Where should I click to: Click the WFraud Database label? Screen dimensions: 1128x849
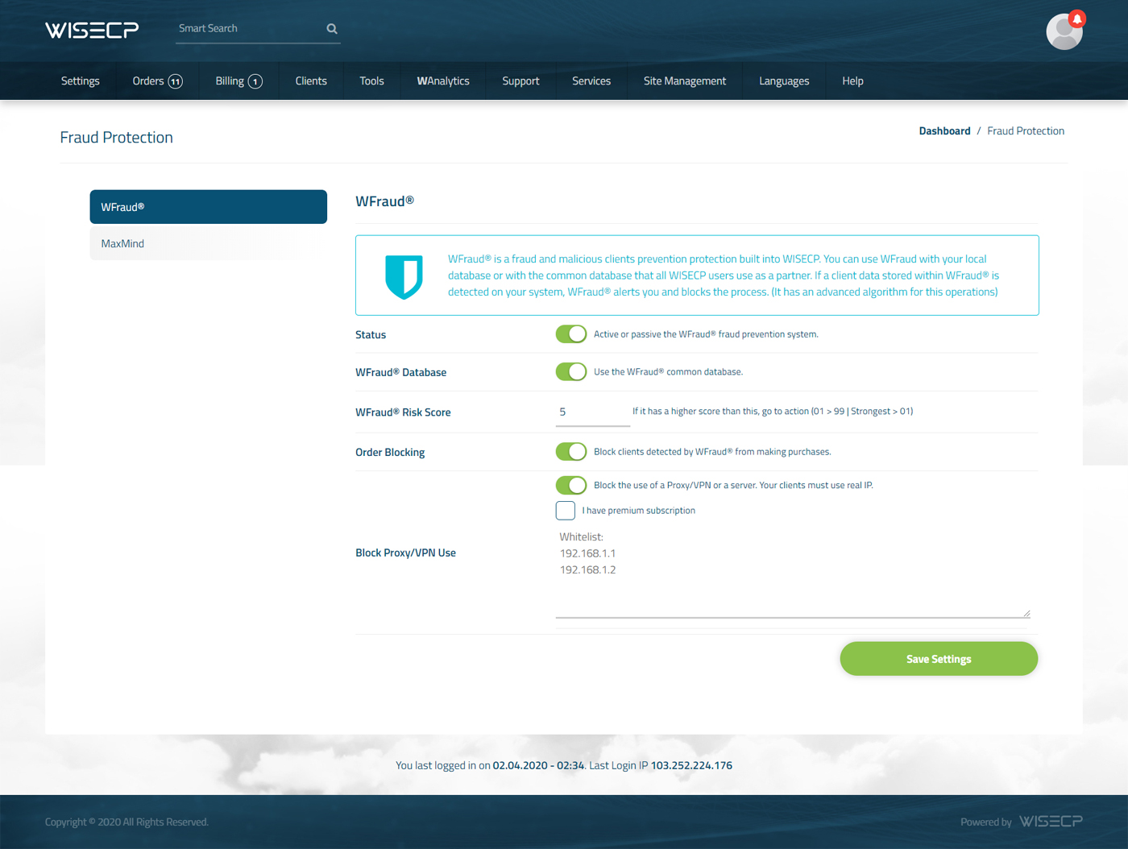point(400,373)
